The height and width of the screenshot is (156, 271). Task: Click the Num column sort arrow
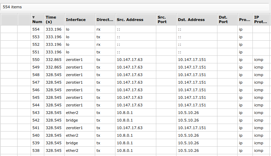click(34, 17)
